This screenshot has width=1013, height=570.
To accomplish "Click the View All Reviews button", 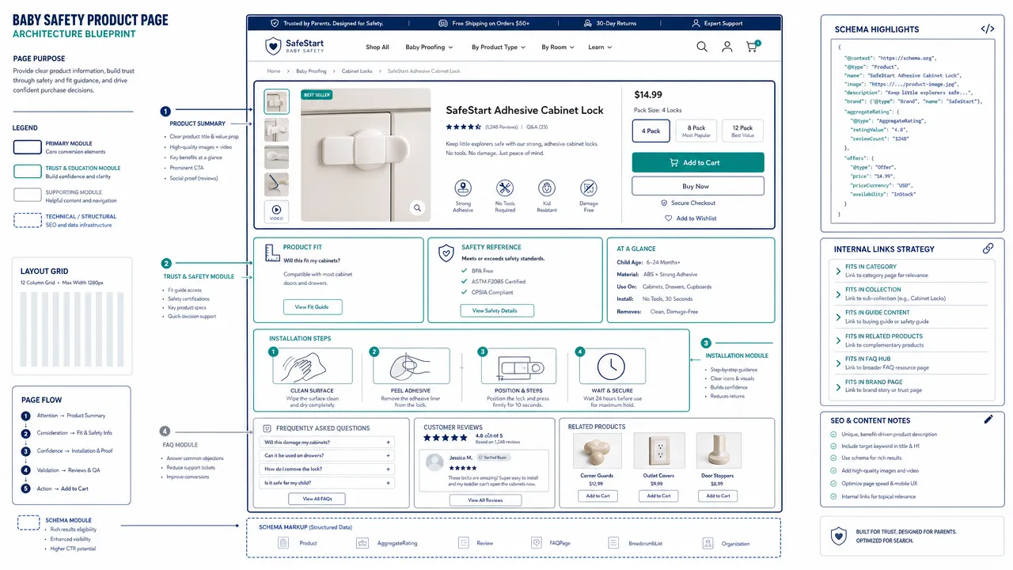I will (485, 500).
